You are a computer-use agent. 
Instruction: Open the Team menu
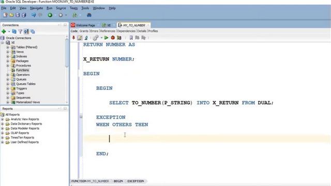coord(73,8)
